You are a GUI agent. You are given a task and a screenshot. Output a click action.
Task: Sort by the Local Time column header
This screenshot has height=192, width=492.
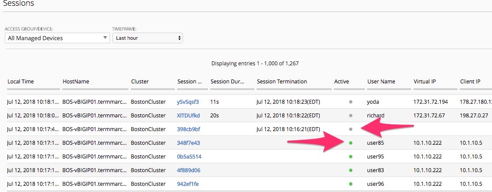point(21,82)
